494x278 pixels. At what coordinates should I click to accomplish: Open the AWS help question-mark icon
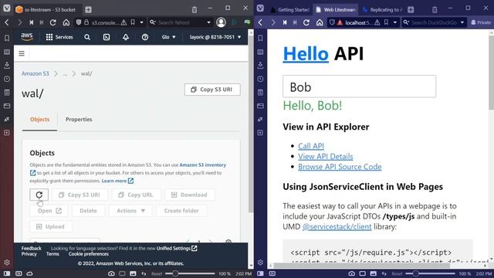145,37
